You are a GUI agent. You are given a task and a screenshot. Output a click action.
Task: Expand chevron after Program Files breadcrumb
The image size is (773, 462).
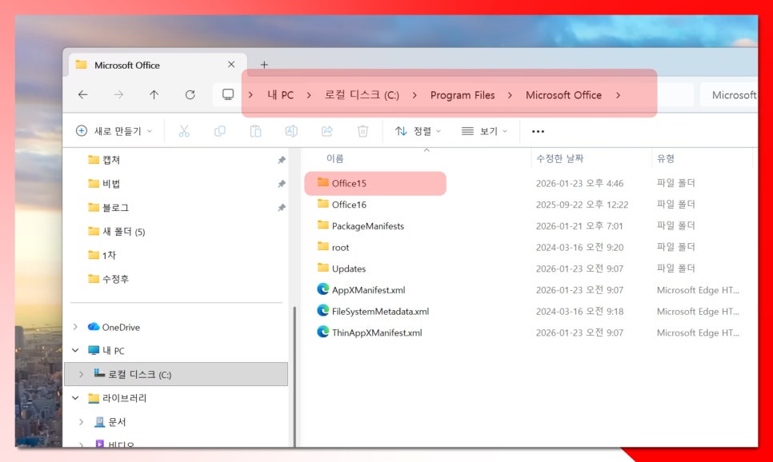[510, 95]
